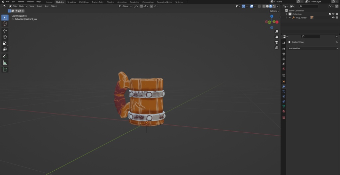This screenshot has width=340, height=175.
Task: Select the Annotate pencil tool
Action: click(x=5, y=56)
